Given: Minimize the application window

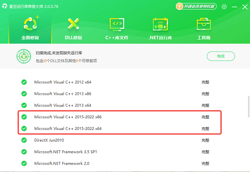Looking at the screenshot, I should point(234,7).
